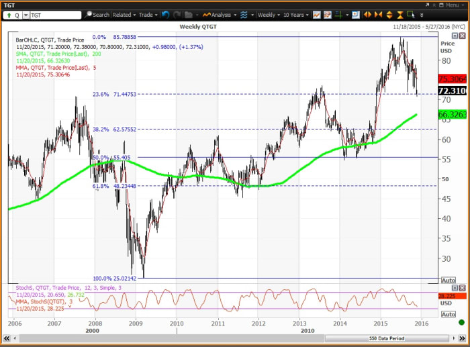This screenshot has height=347, width=470.
Task: Open the Trade dropdown menu
Action: (148, 15)
